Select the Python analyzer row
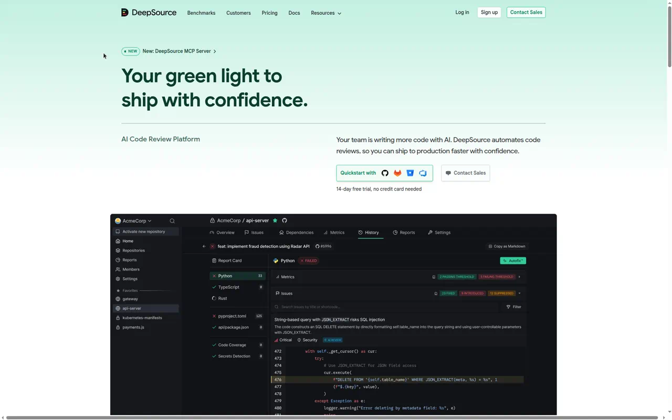Screen dimensions: 672x420 [x=237, y=276]
